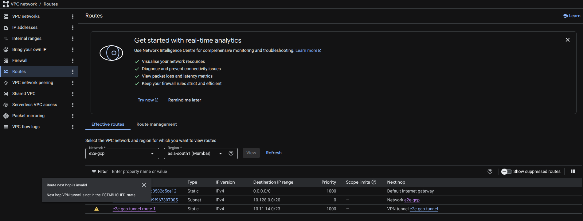The width and height of the screenshot is (583, 221).
Task: Click the Refresh button
Action: pos(274,153)
